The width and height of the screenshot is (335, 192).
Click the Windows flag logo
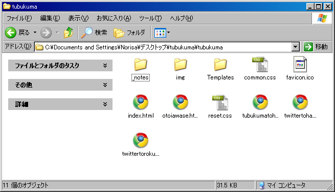[x=322, y=18]
